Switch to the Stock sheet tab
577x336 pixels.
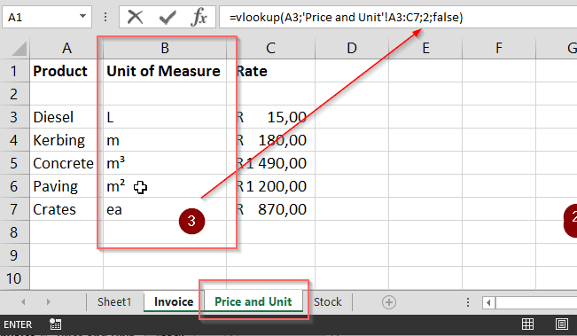(x=328, y=301)
